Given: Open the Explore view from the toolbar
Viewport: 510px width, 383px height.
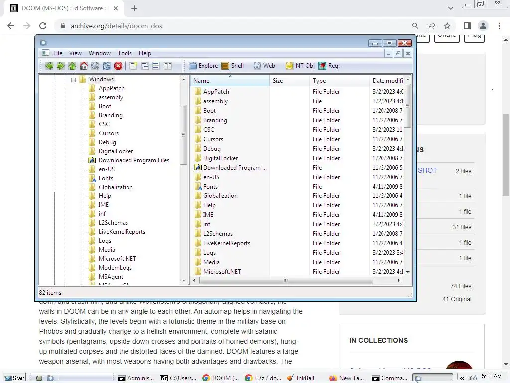Looking at the screenshot, I should pyautogui.click(x=203, y=66).
